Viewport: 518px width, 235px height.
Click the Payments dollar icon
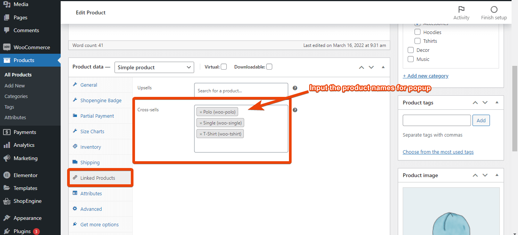tap(7, 132)
